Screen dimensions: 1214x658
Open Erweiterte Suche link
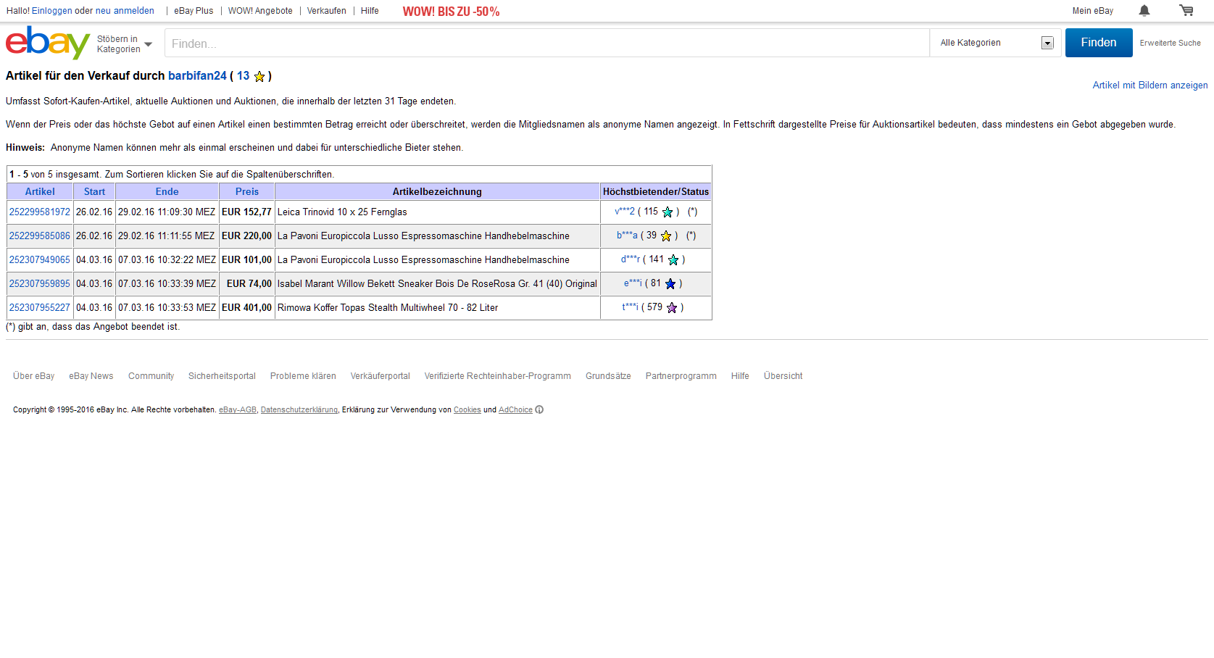(x=1170, y=43)
